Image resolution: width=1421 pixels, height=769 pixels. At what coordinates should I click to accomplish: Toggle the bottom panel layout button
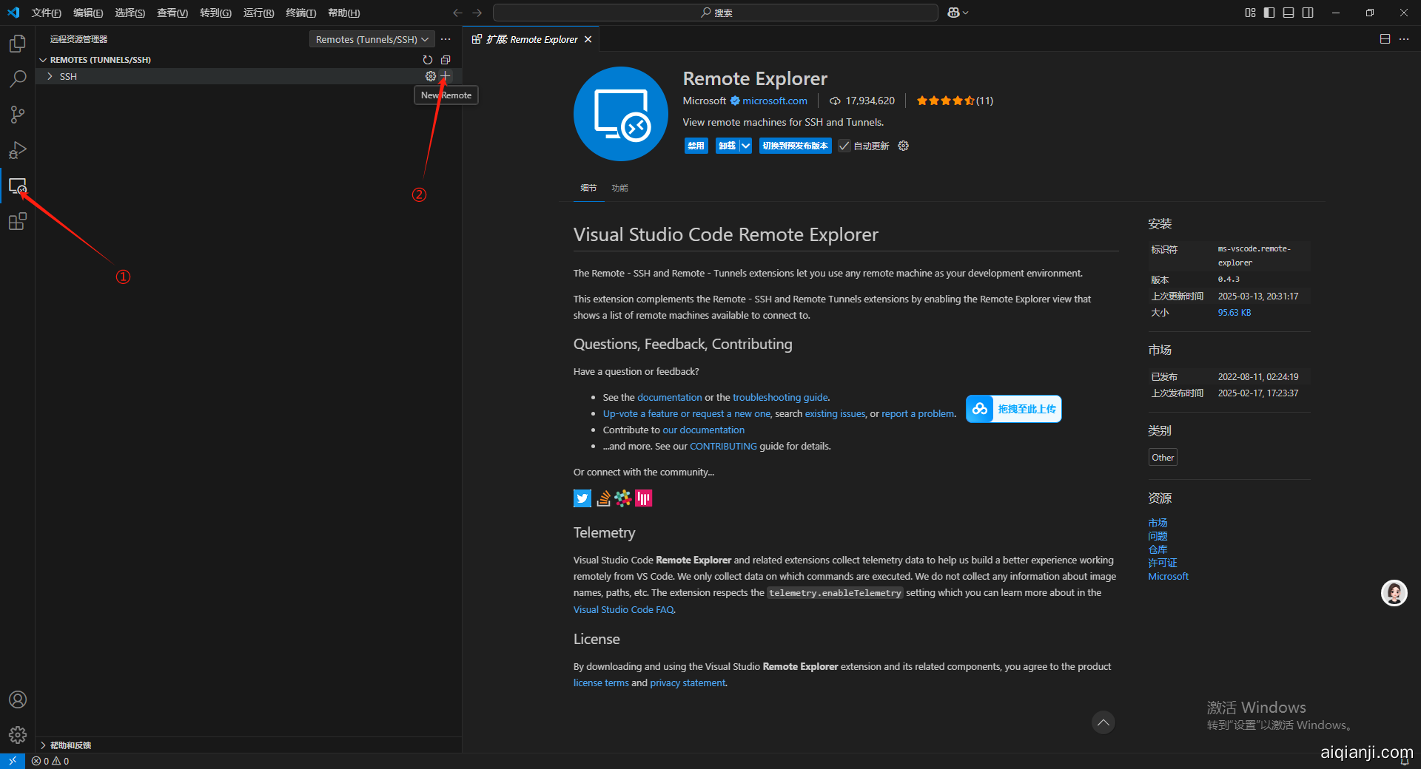point(1289,13)
